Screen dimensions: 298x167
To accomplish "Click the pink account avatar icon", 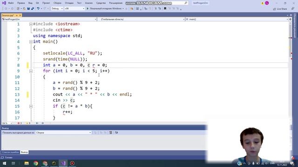I will pos(267,3).
